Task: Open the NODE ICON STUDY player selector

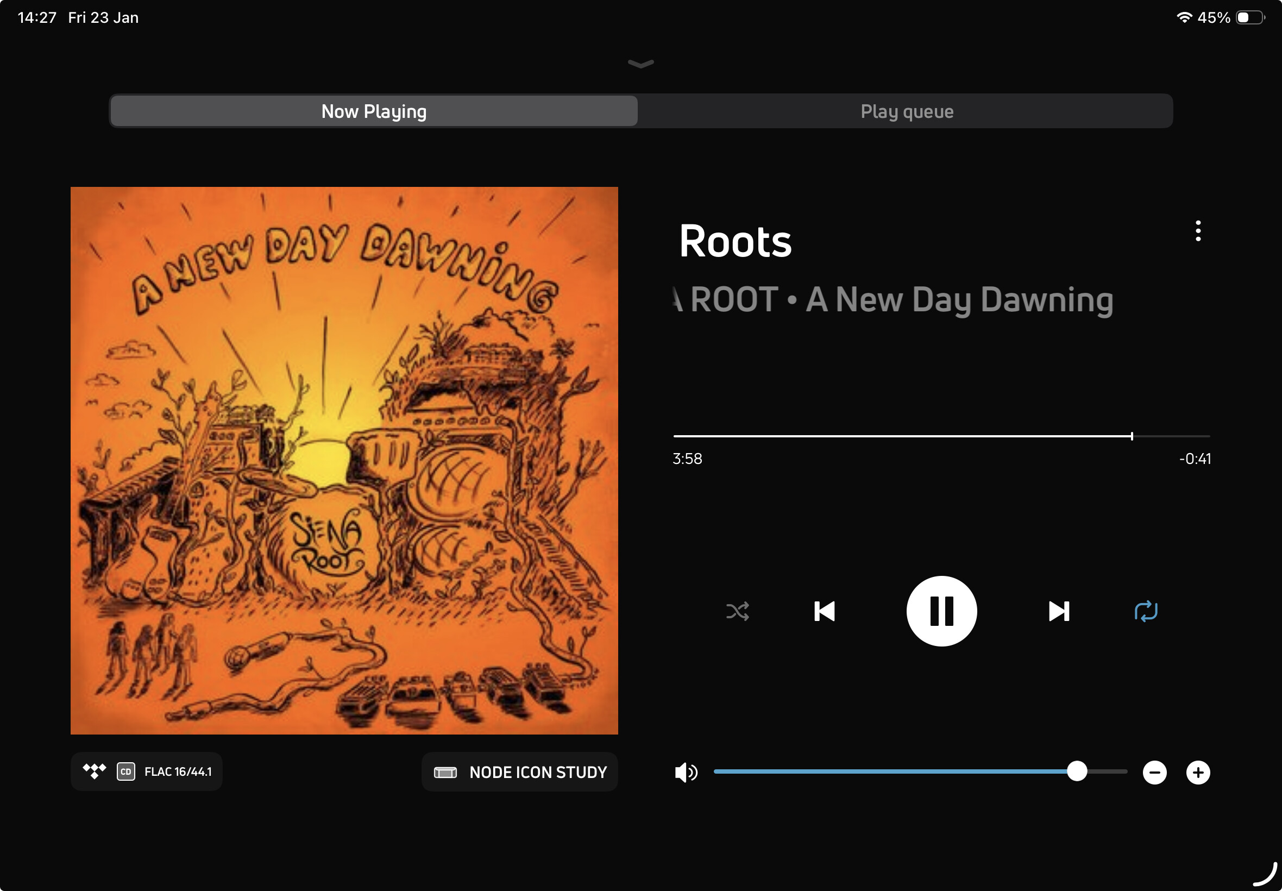Action: 520,772
